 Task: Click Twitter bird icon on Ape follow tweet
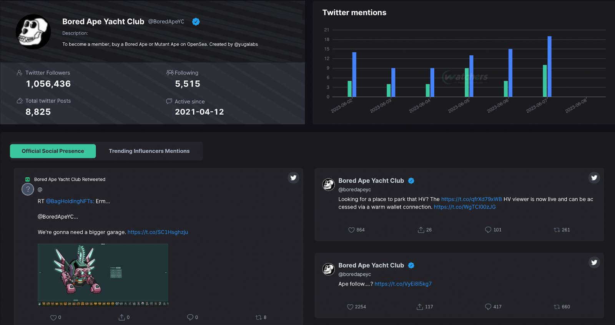594,262
